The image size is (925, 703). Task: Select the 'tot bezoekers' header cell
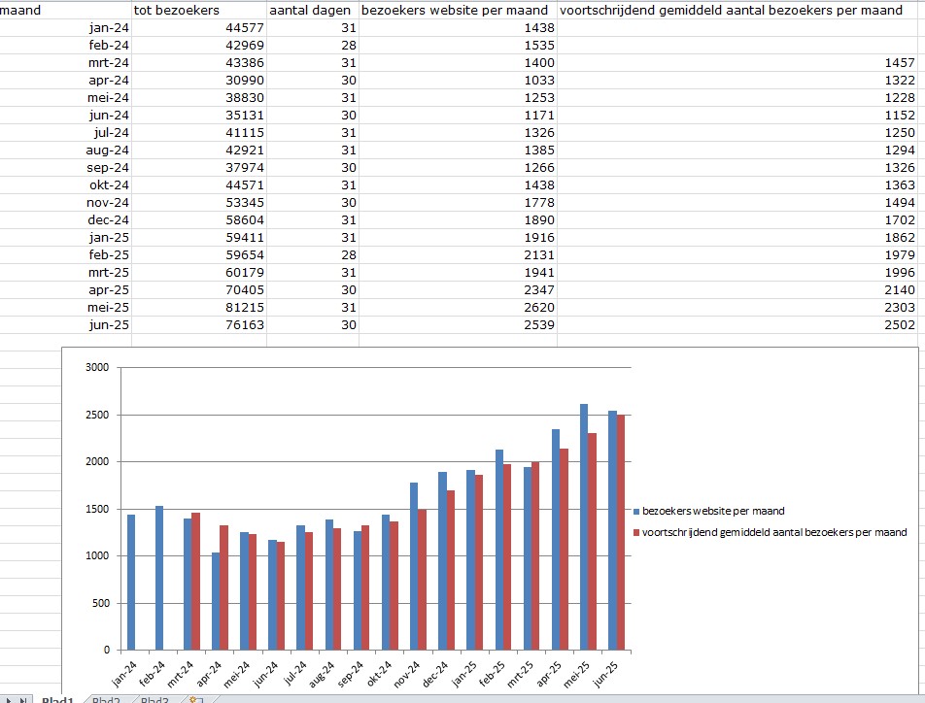point(198,10)
